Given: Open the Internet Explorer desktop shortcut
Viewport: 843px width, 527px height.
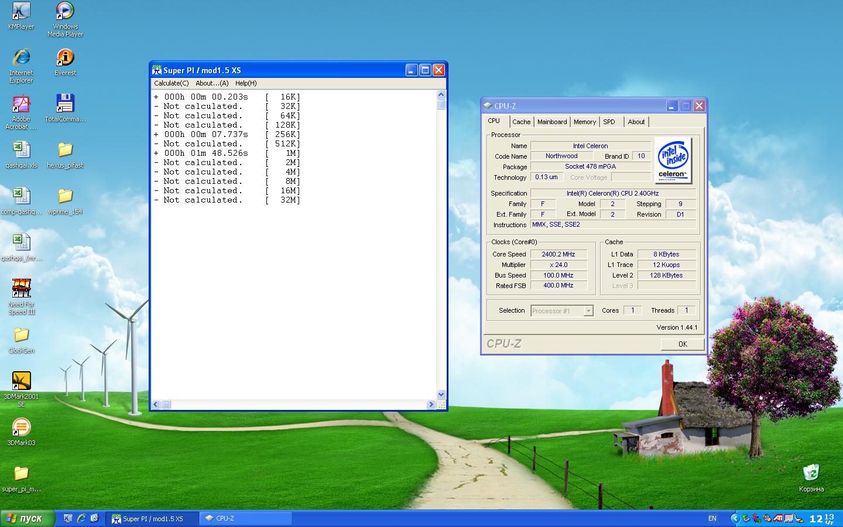Looking at the screenshot, I should pyautogui.click(x=21, y=66).
